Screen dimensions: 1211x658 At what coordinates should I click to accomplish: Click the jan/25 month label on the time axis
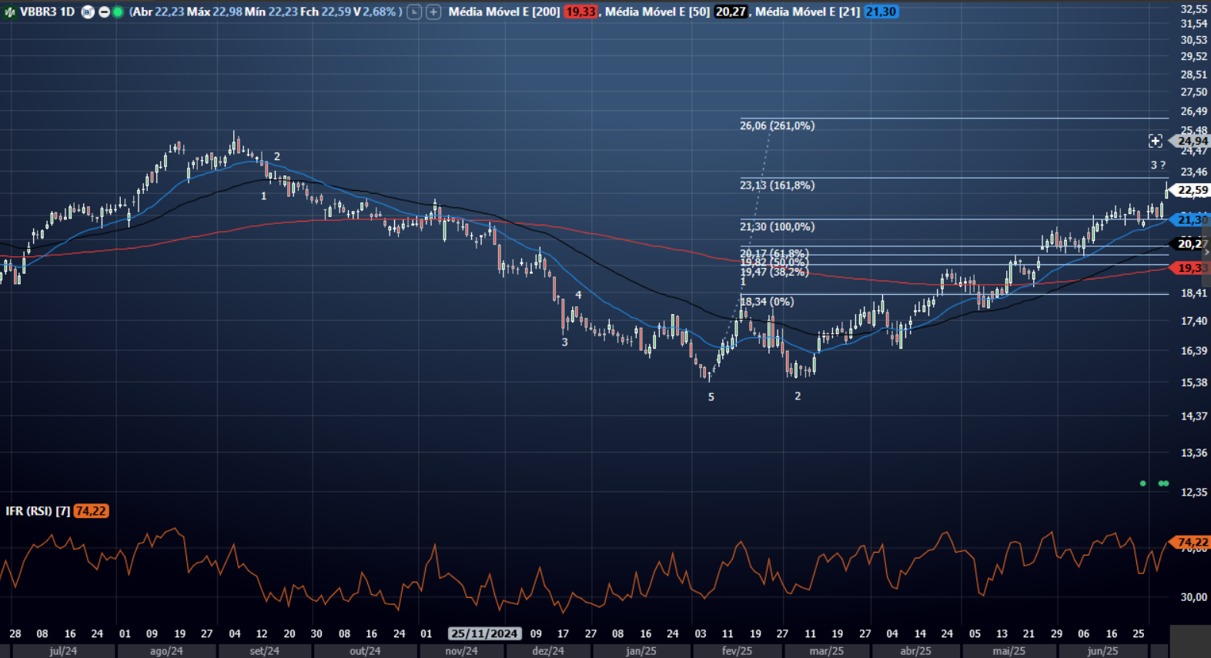tap(641, 651)
